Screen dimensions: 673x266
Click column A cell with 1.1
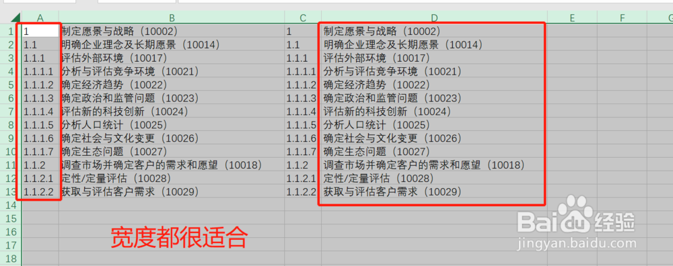tap(40, 44)
